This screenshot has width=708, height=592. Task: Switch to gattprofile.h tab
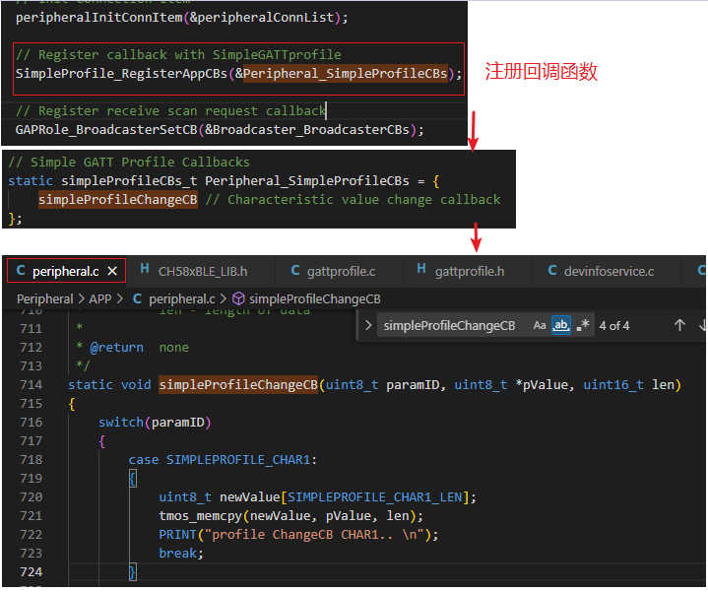tap(469, 271)
